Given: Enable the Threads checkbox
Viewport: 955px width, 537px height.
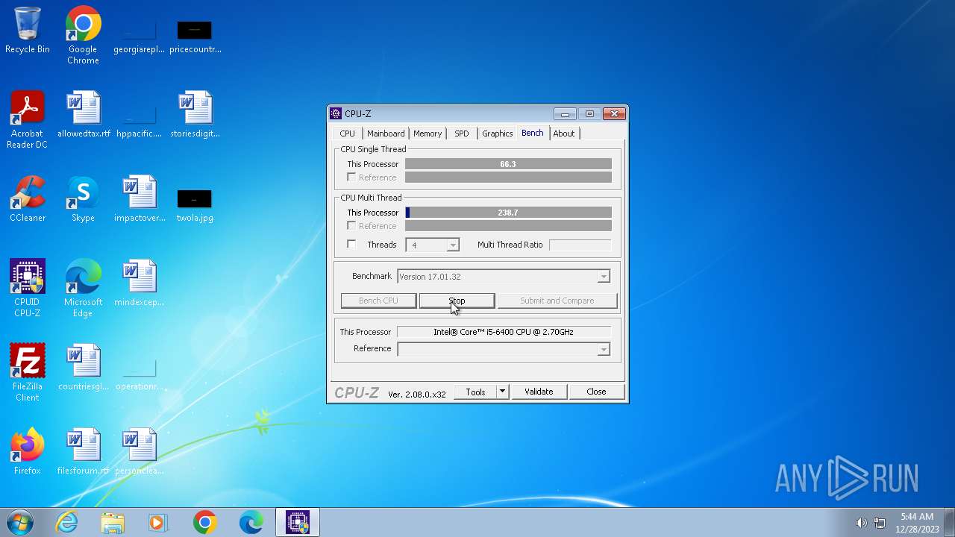Looking at the screenshot, I should click(351, 244).
